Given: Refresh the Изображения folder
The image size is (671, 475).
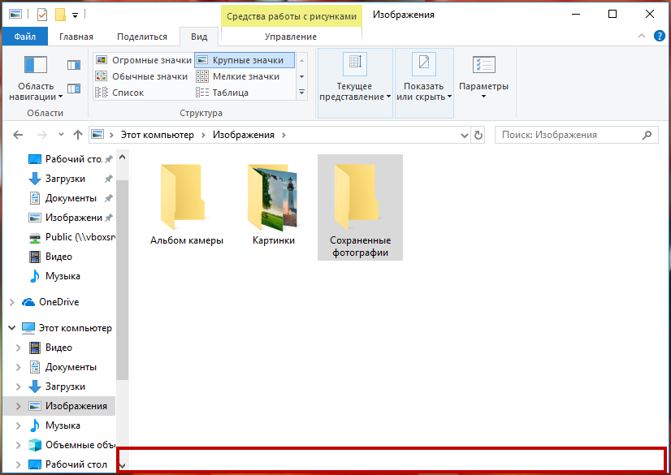Looking at the screenshot, I should tap(478, 135).
